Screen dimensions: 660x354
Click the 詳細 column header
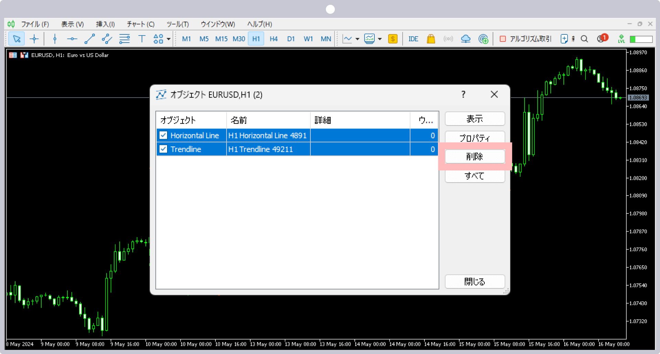[x=360, y=120]
